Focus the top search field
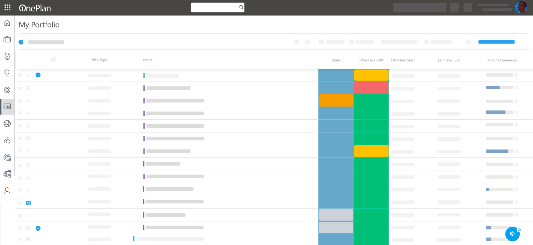 [x=218, y=7]
